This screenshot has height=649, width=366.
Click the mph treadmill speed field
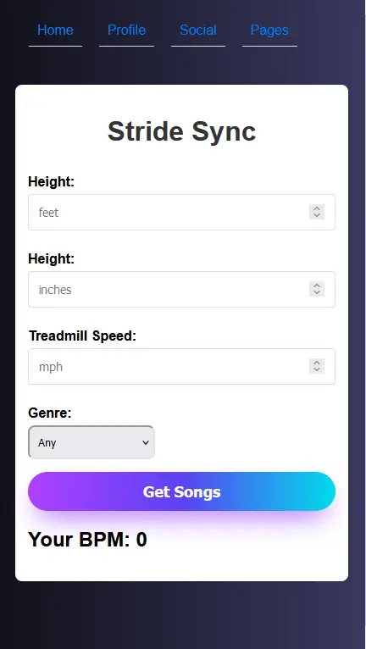181,366
